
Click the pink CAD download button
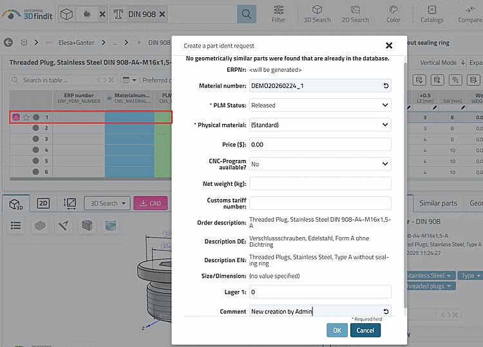(x=150, y=203)
